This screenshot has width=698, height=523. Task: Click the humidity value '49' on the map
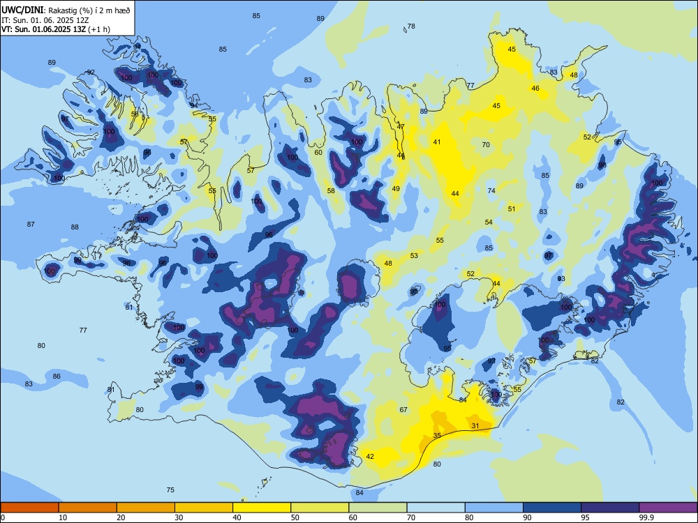(x=396, y=188)
